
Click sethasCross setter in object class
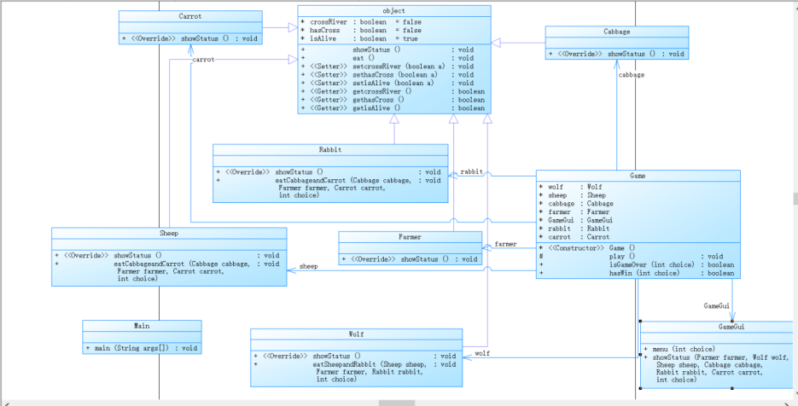[x=387, y=75]
